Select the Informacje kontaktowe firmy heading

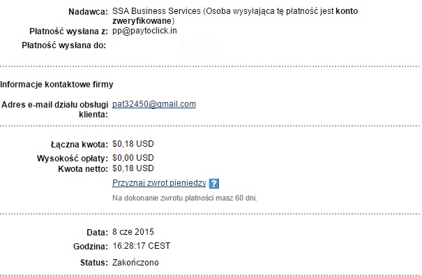click(56, 85)
